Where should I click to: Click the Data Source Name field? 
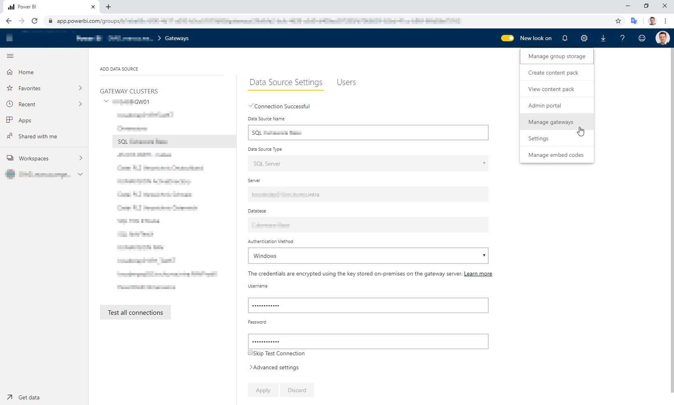pos(368,132)
